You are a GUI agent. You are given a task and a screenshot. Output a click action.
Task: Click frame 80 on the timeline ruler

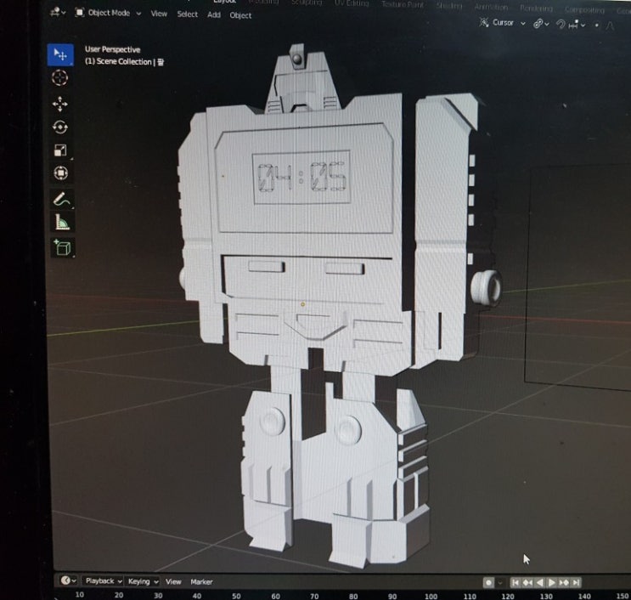(x=353, y=596)
